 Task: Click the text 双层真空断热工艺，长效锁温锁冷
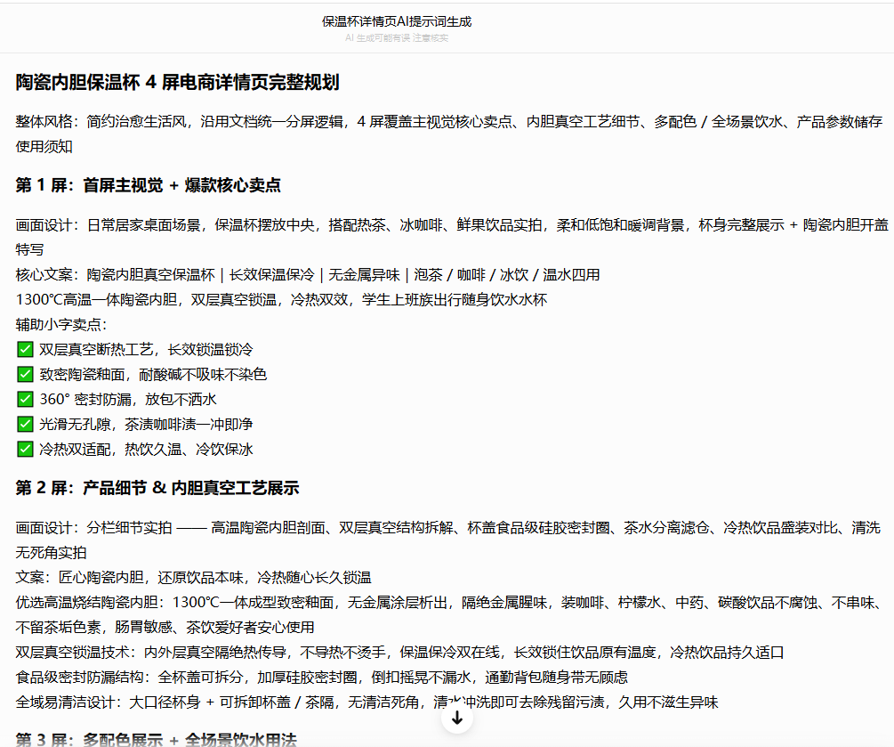pyautogui.click(x=146, y=349)
